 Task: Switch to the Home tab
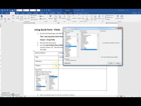click(7, 13)
